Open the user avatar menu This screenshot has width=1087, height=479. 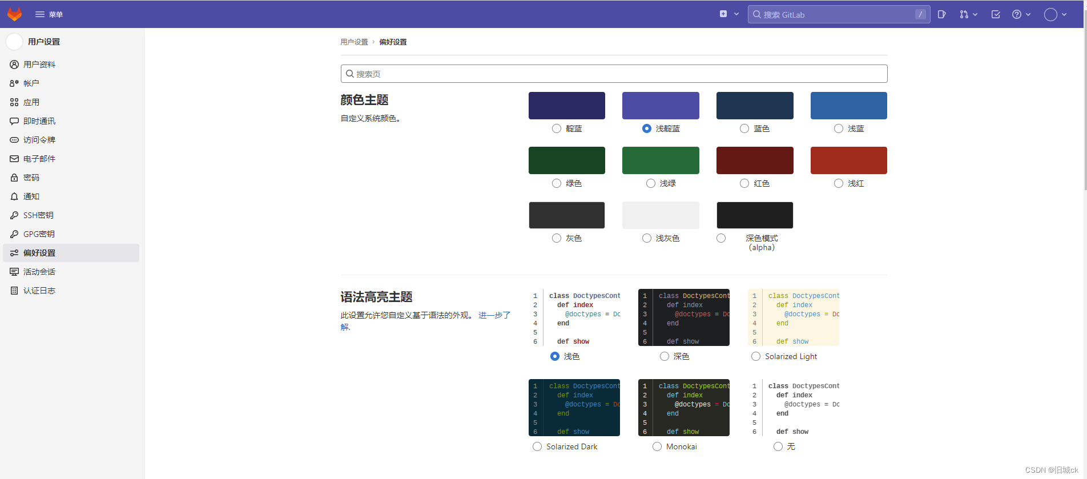coord(1050,14)
